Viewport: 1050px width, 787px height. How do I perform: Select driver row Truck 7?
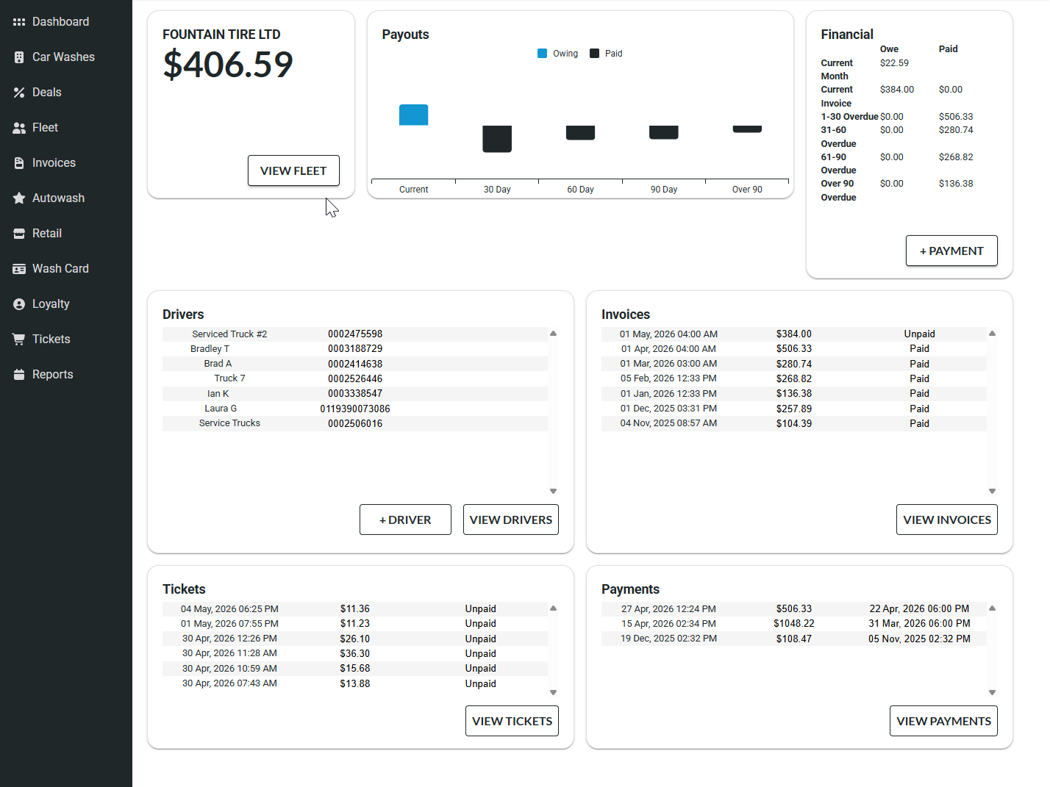[x=355, y=379]
